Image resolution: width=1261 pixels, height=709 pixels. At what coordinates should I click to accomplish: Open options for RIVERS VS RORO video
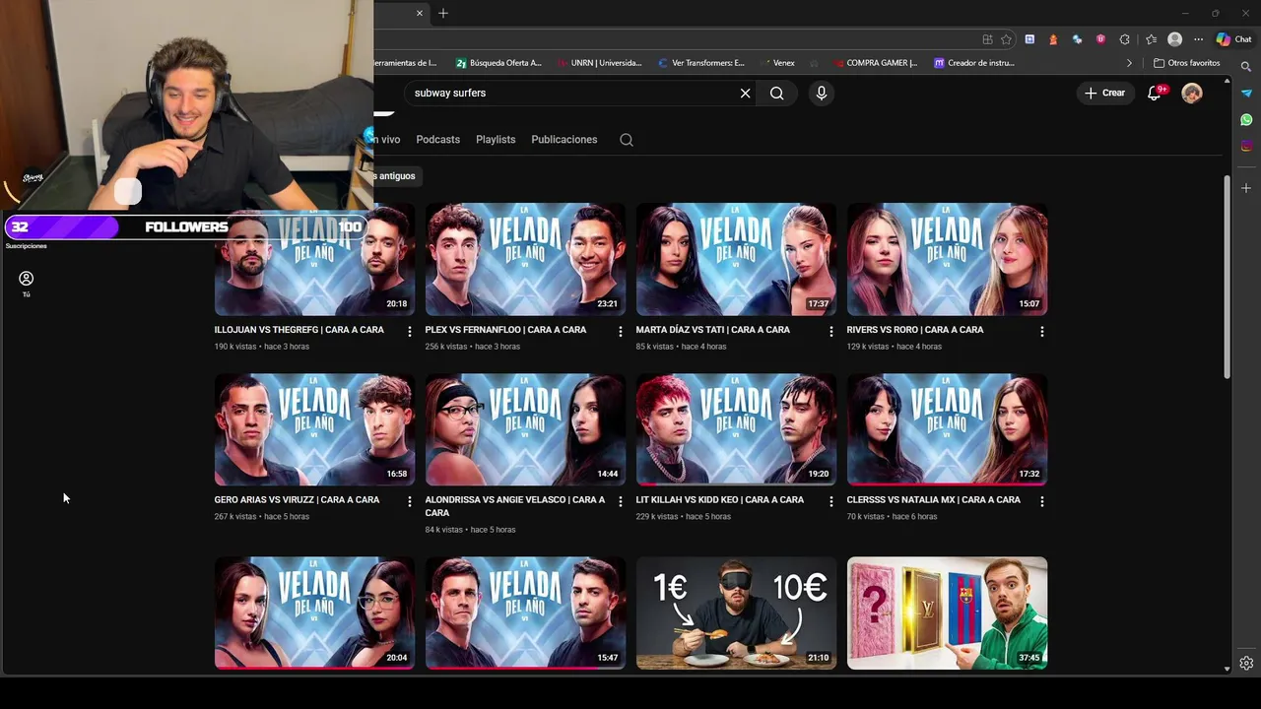pyautogui.click(x=1041, y=332)
